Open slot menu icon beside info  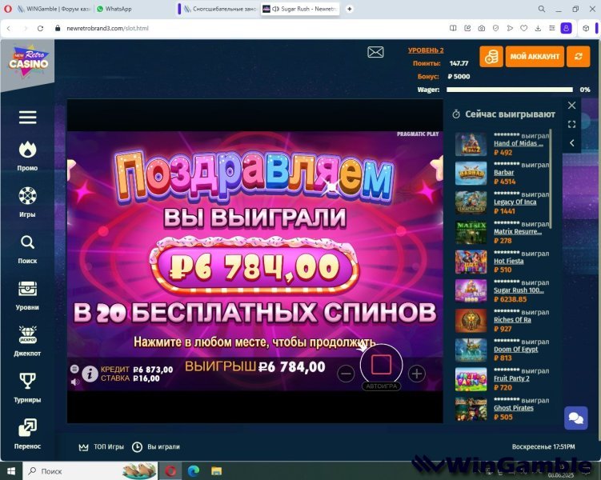(74, 369)
